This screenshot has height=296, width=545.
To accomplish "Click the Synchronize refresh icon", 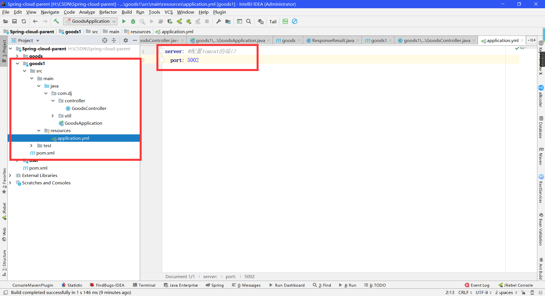I will [24, 21].
